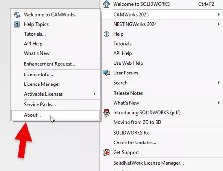This screenshot has width=223, height=171.
Task: Select Welcome to SOLIDWORKS menu item
Action: point(162,4)
